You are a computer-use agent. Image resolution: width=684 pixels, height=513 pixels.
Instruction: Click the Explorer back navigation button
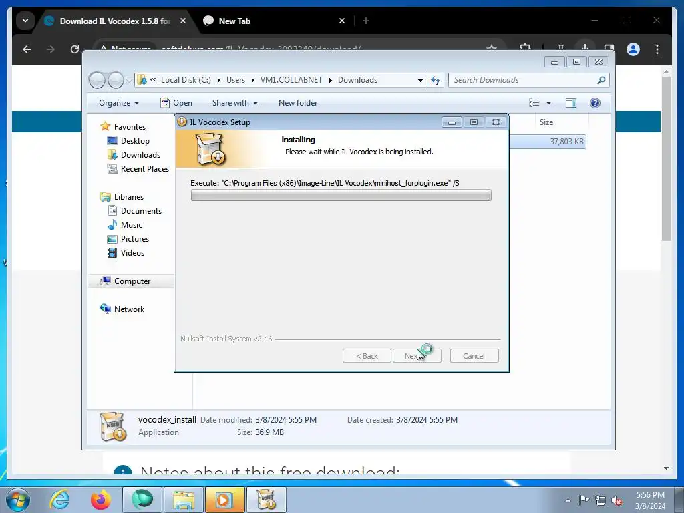[97, 80]
